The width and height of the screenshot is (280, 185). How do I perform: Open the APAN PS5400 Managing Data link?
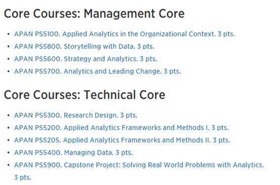73,153
